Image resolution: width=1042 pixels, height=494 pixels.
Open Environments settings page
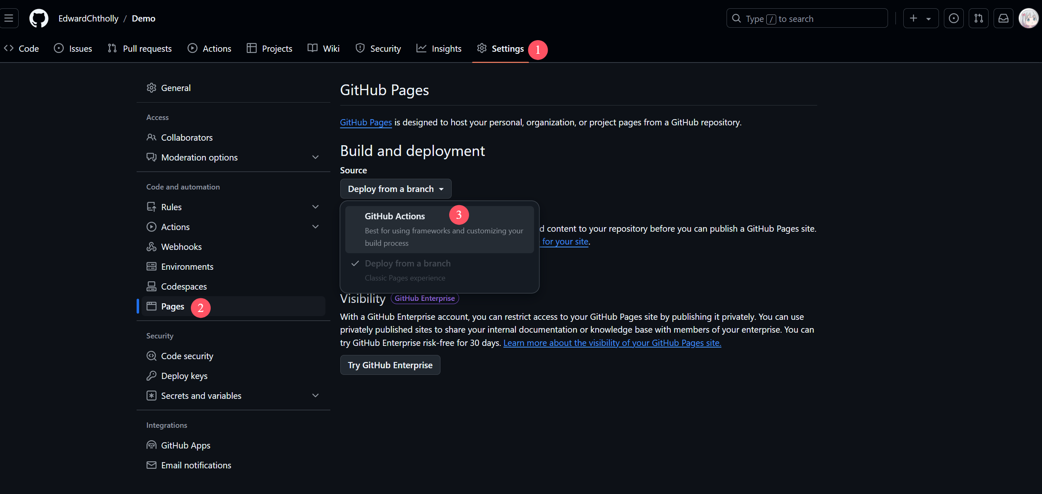point(233,266)
